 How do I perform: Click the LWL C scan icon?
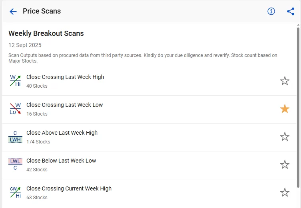click(15, 164)
